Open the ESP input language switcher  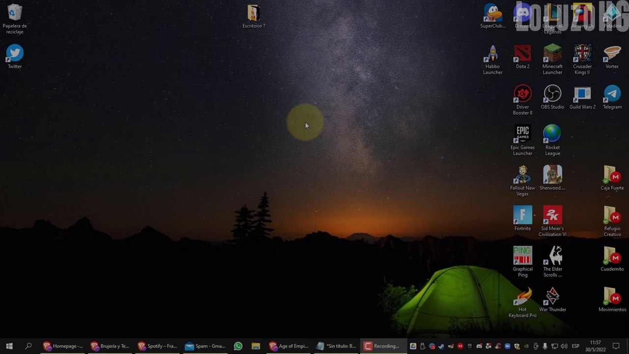[x=575, y=346]
